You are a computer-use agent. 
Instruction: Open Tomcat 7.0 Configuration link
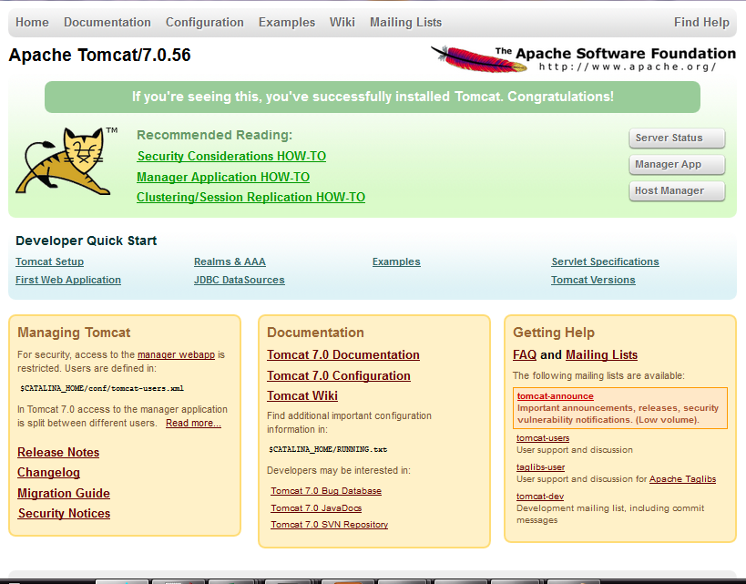point(339,375)
